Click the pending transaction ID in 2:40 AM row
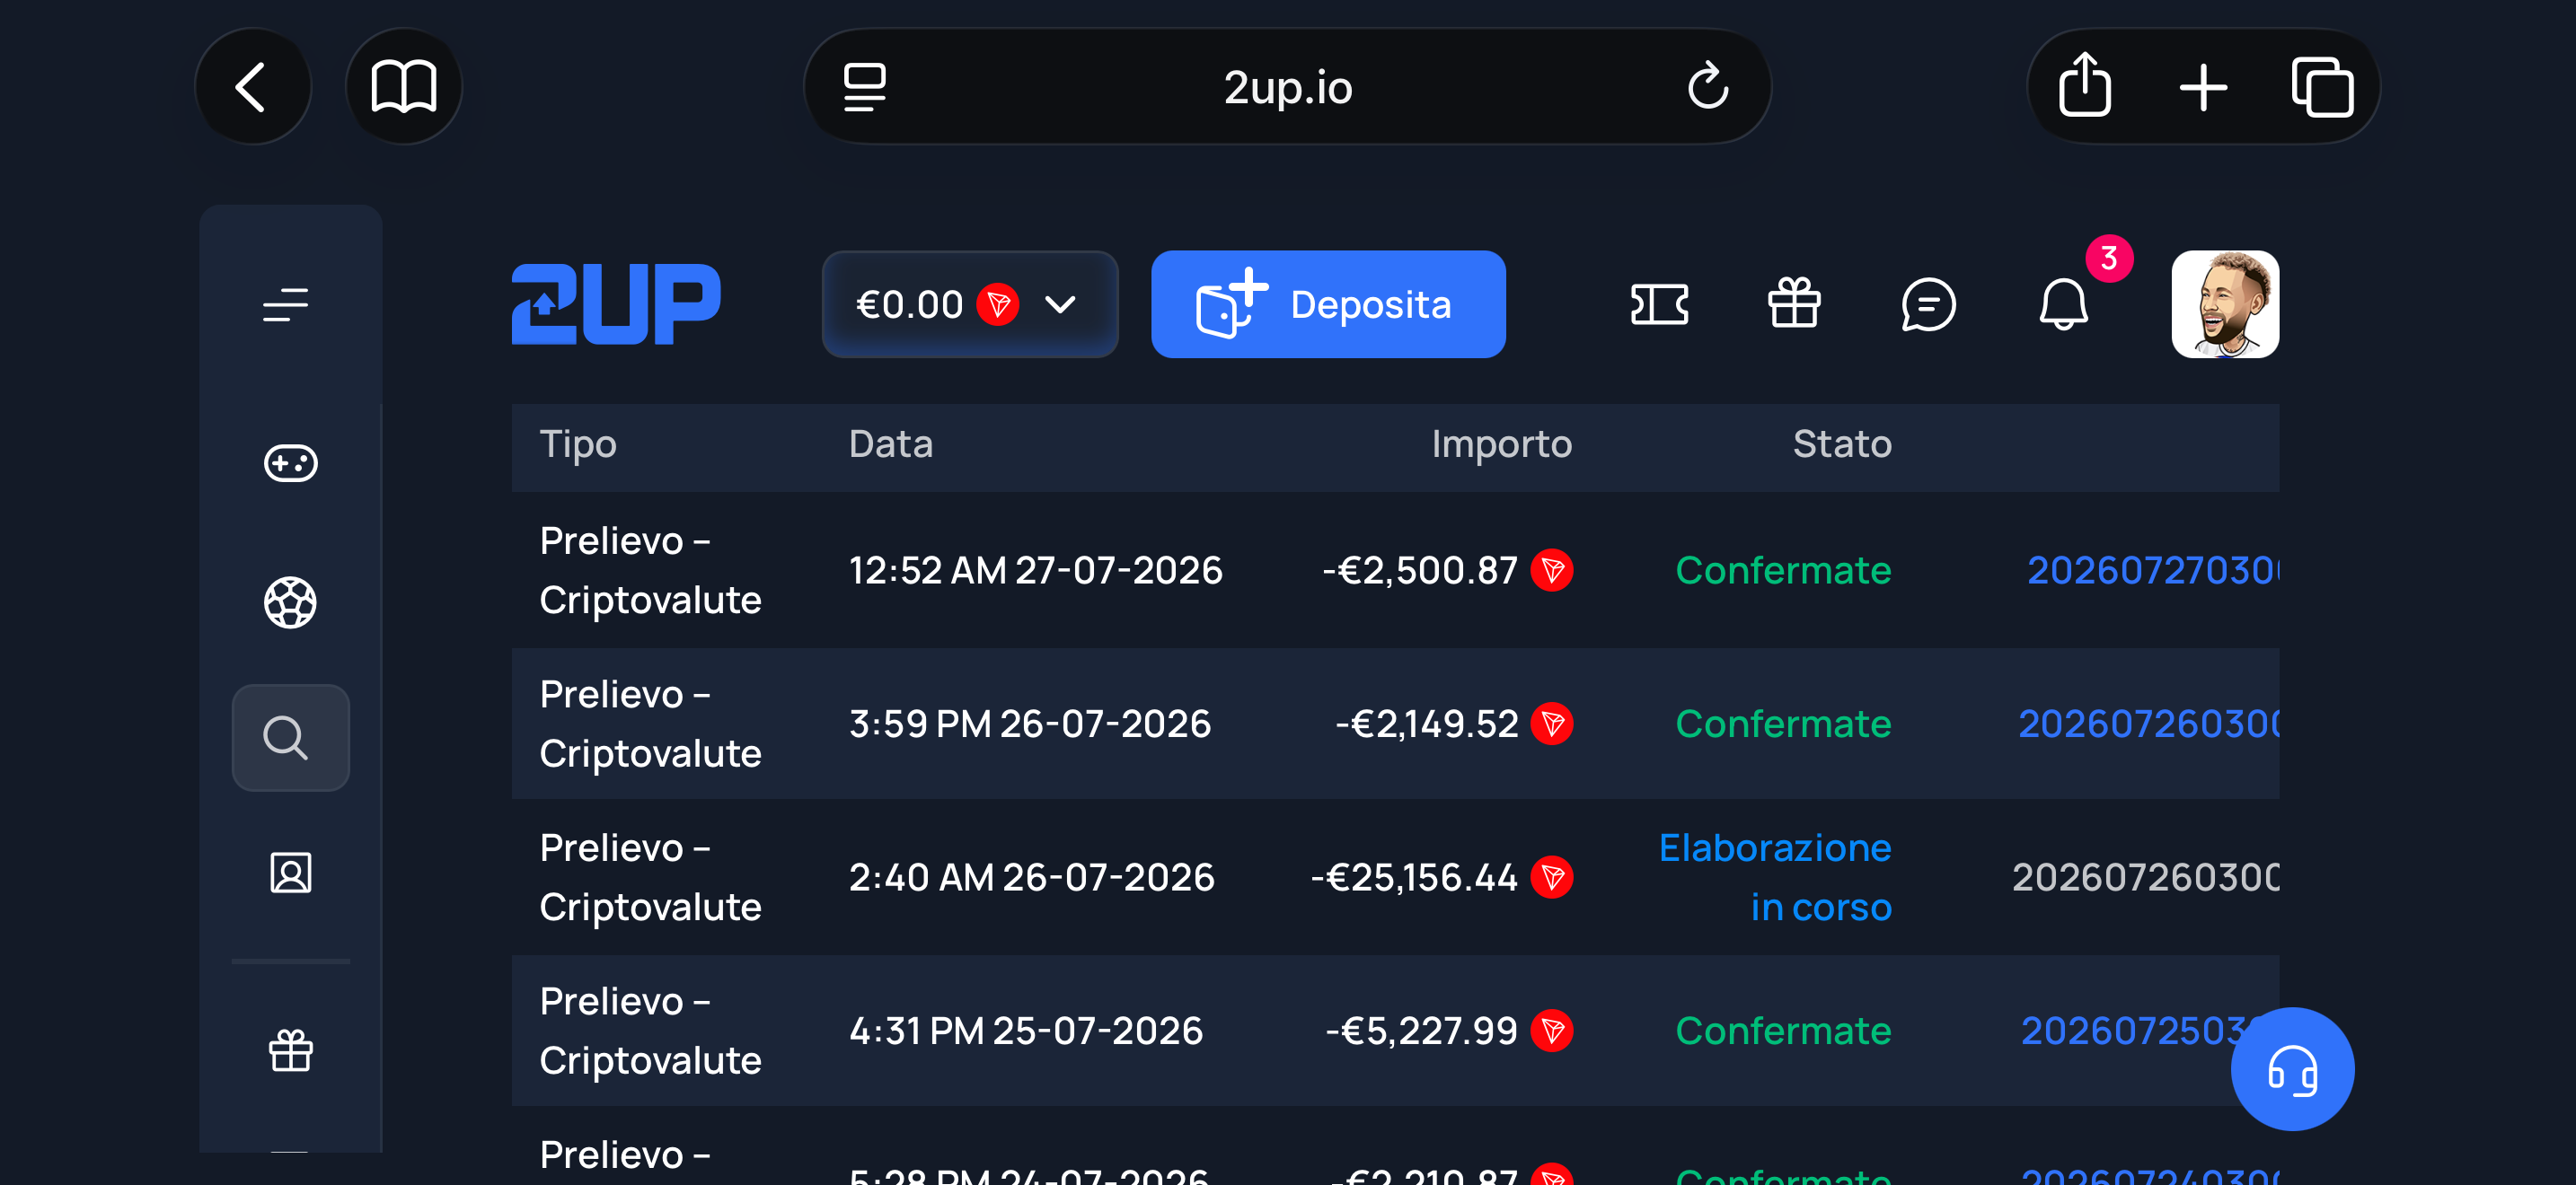Screen dimensions: 2576x1185 tap(2145, 877)
